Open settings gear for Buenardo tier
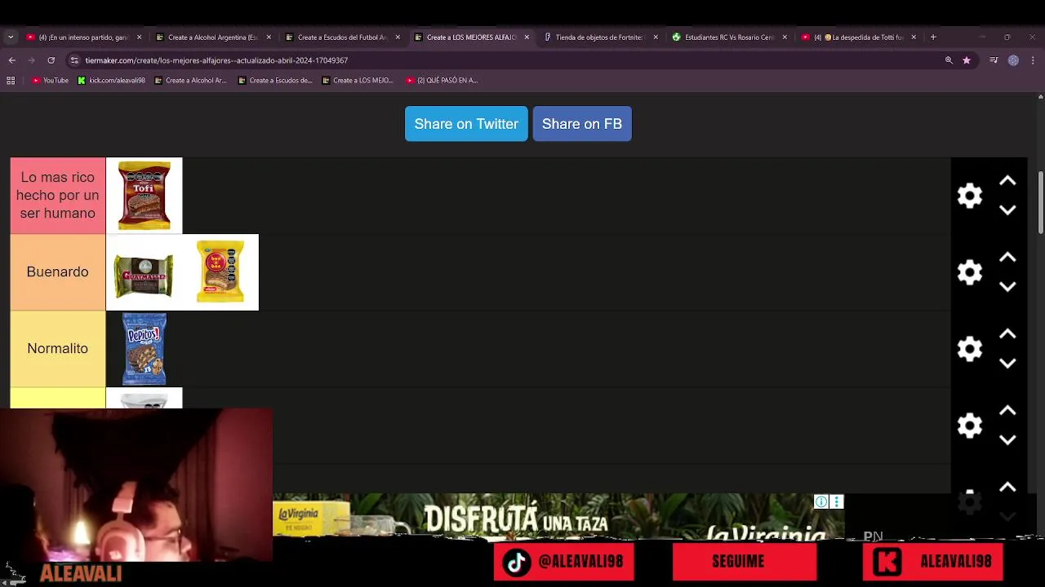The height and width of the screenshot is (587, 1045). (970, 272)
